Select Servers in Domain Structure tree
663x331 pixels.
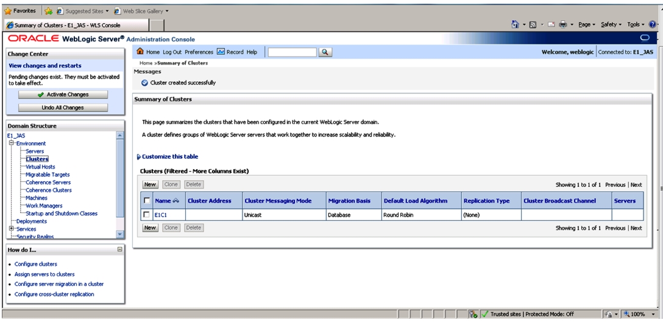pyautogui.click(x=35, y=151)
